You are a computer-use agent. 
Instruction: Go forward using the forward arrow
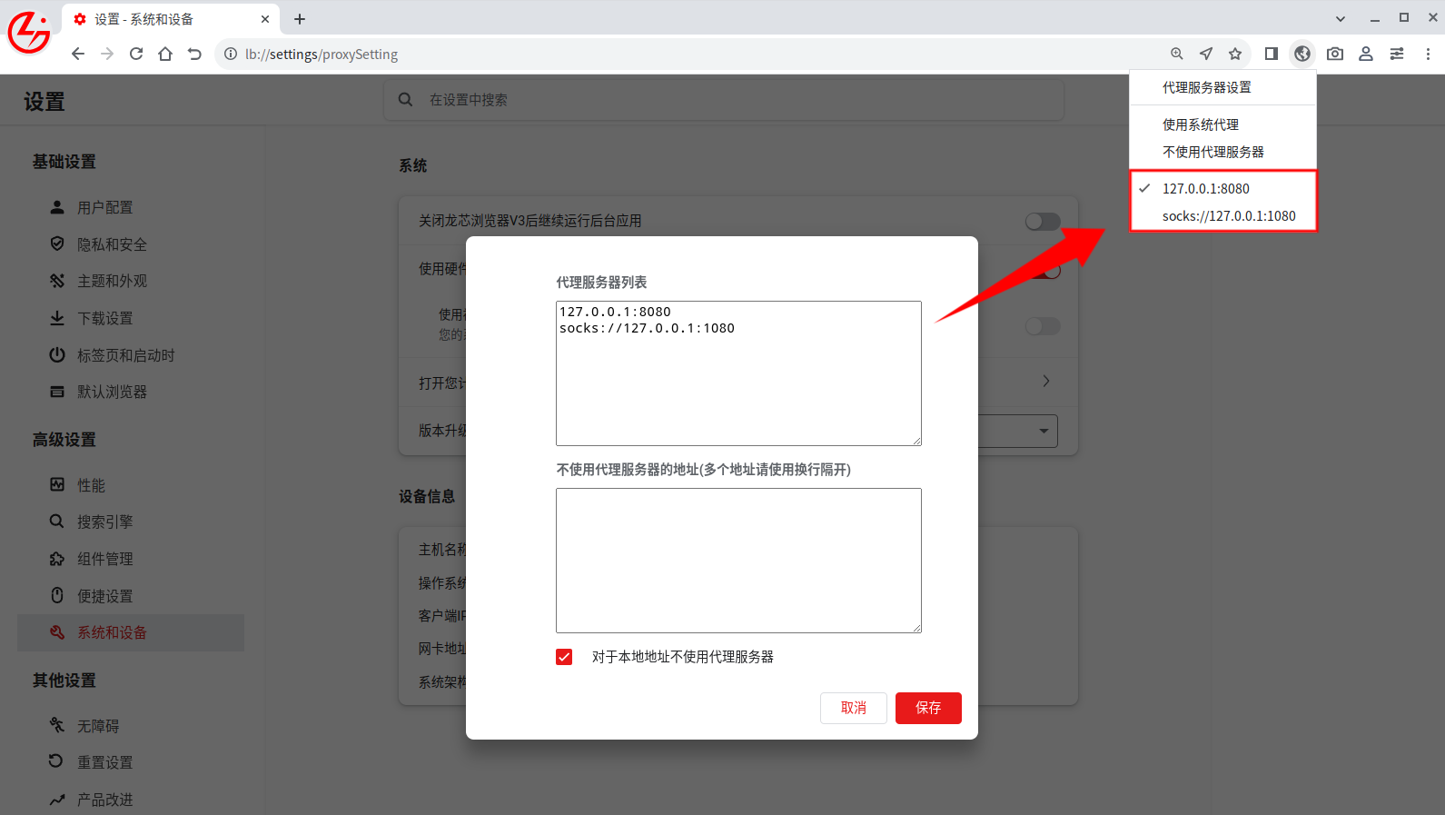(x=107, y=54)
